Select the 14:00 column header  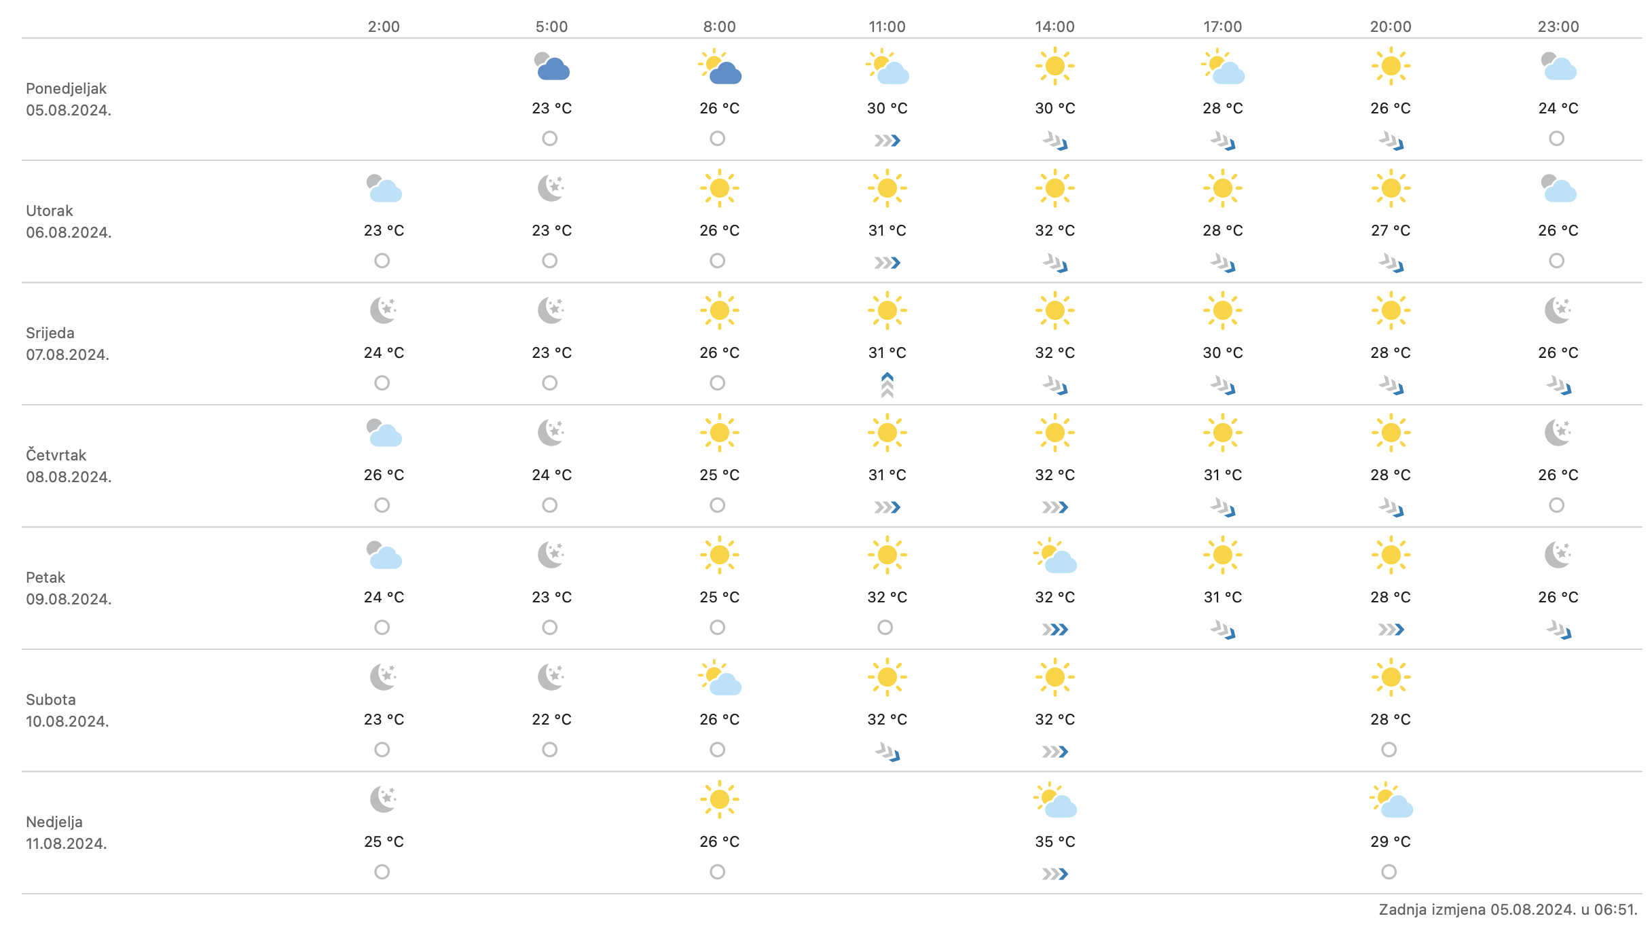pyautogui.click(x=1054, y=26)
